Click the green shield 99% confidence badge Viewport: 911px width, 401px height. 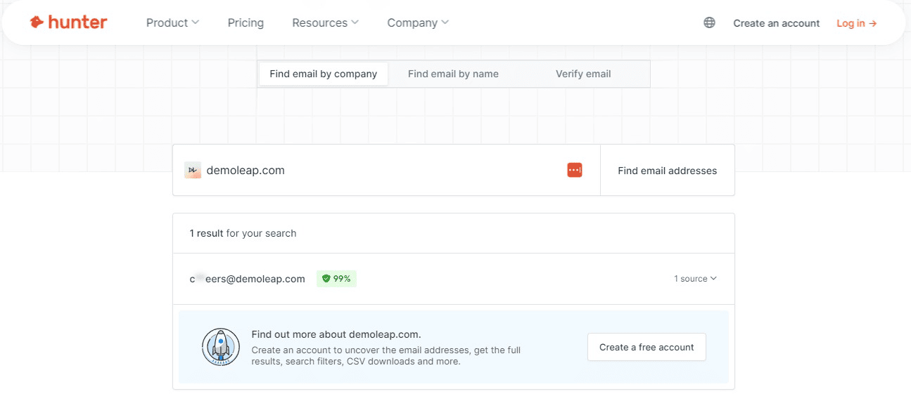336,279
